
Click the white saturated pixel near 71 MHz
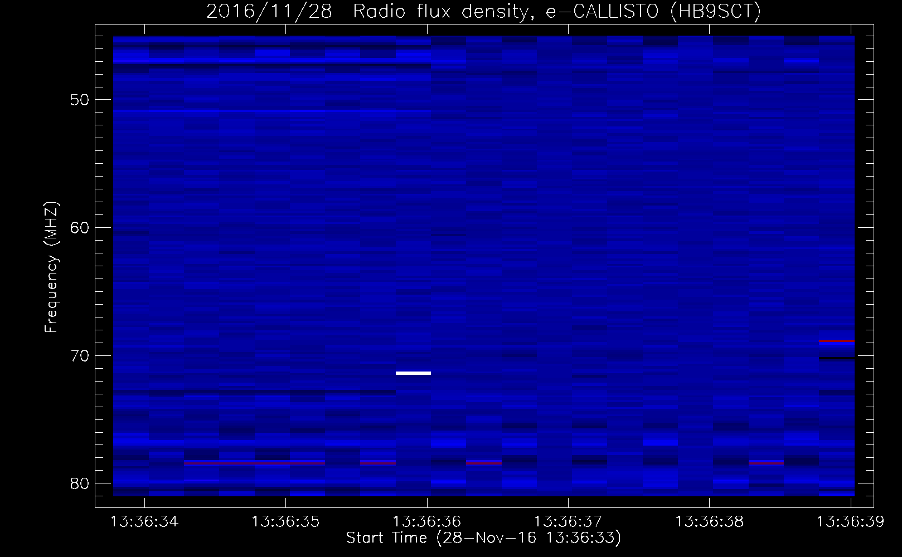click(x=413, y=373)
